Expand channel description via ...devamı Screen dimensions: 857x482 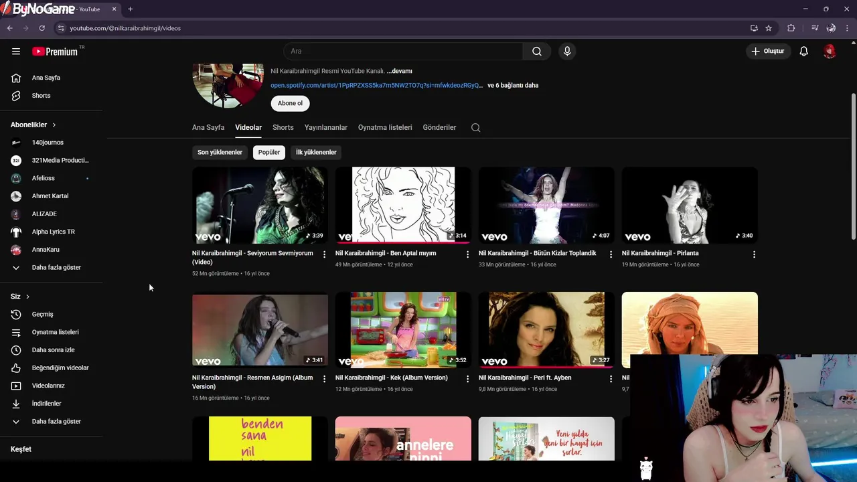click(399, 71)
